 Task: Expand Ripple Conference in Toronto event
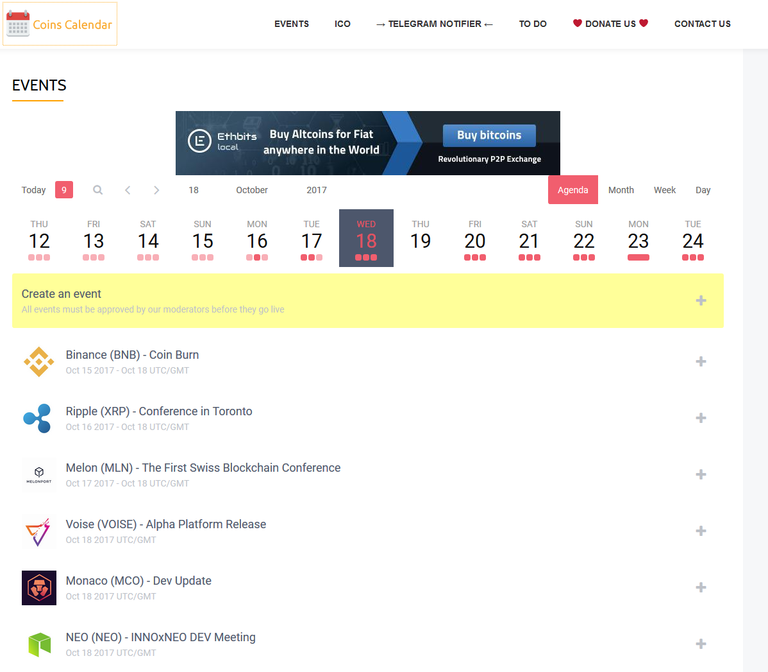click(x=701, y=418)
